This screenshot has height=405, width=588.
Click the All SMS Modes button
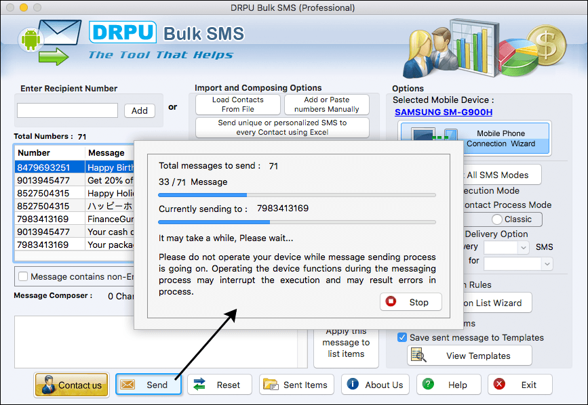tap(502, 175)
